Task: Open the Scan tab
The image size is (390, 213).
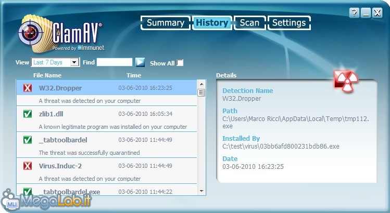Action: click(x=249, y=23)
